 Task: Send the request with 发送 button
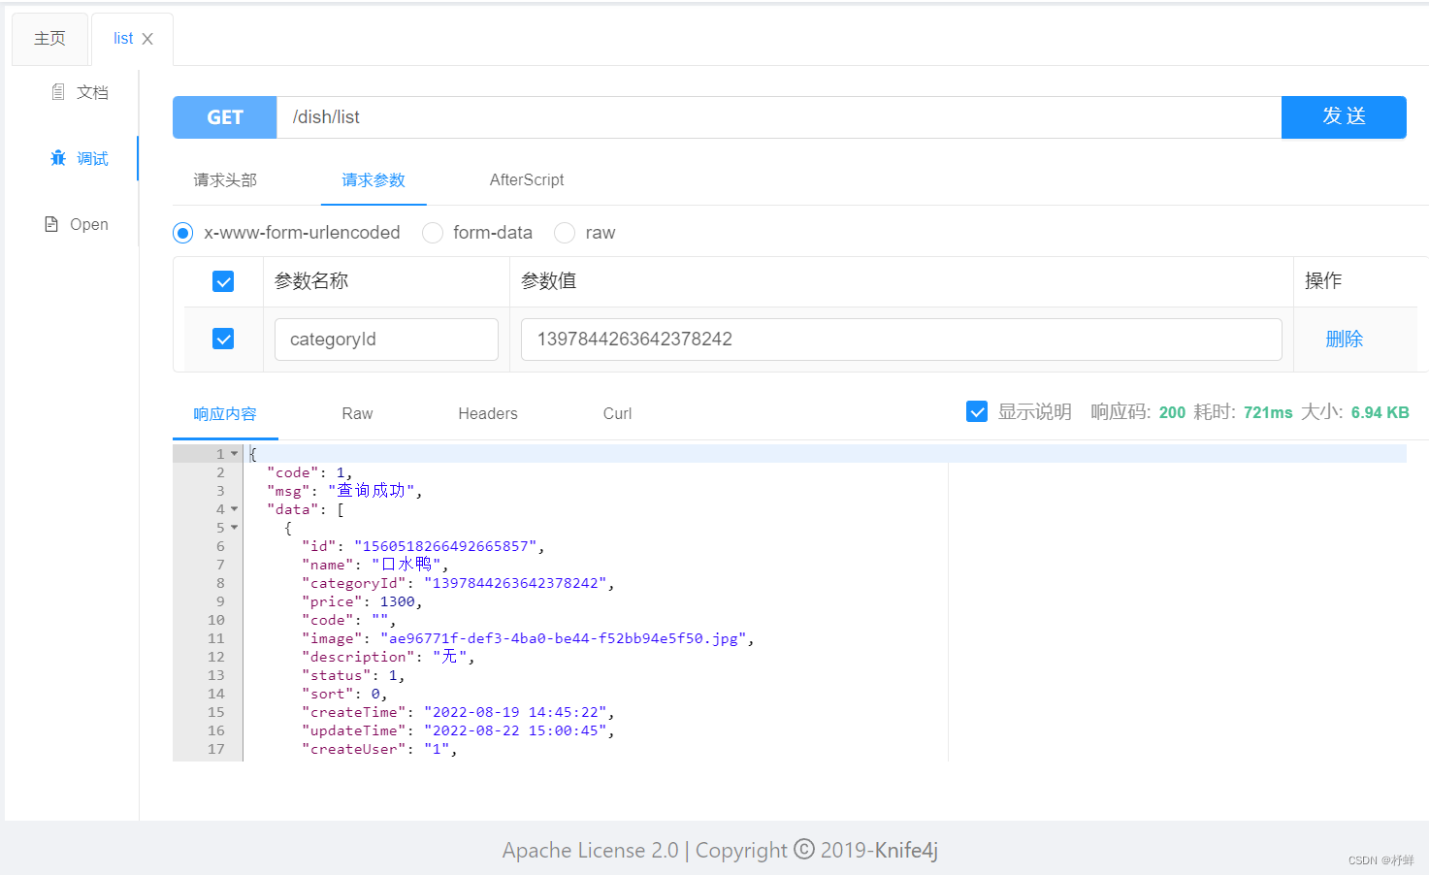(1344, 117)
